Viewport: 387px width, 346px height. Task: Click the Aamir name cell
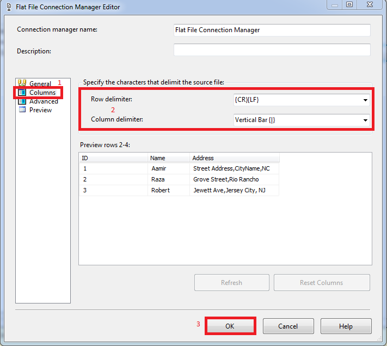pos(169,168)
